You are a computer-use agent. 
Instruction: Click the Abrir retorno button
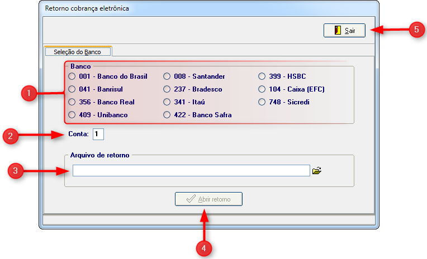click(208, 199)
